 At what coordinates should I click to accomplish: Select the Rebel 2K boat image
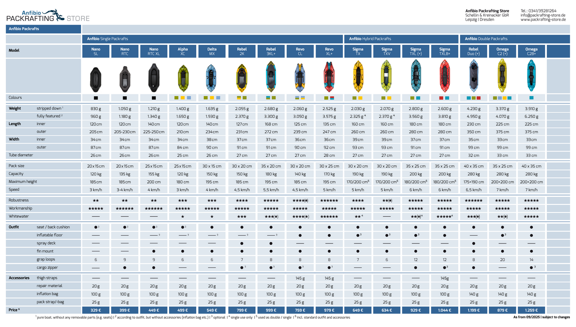pos(242,78)
